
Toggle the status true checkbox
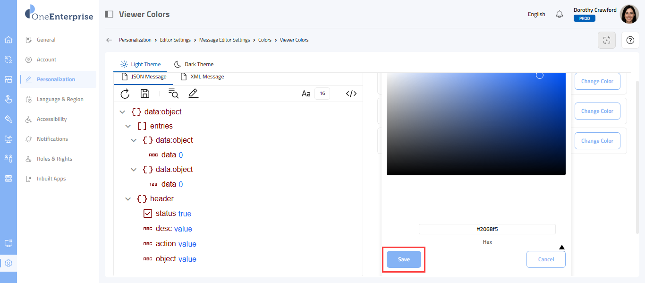click(x=148, y=214)
